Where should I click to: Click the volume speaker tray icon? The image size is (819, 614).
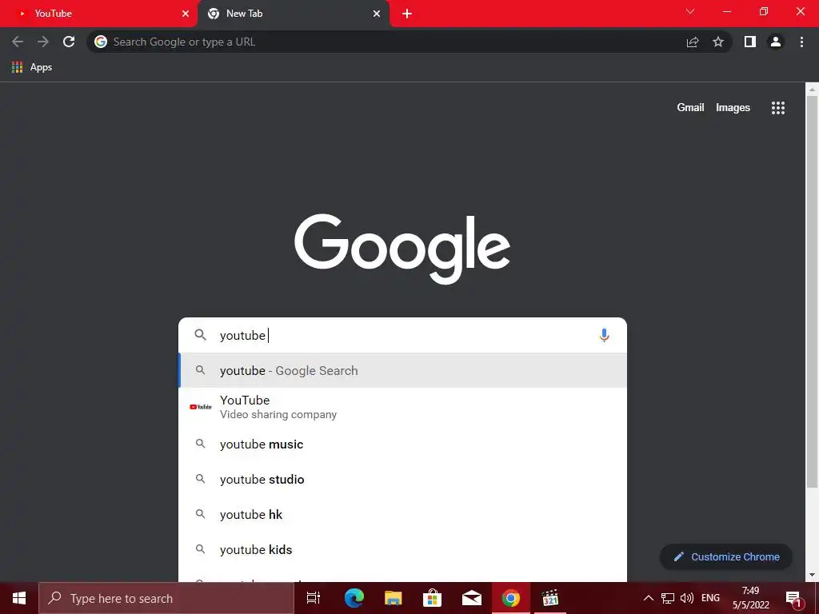click(x=687, y=598)
